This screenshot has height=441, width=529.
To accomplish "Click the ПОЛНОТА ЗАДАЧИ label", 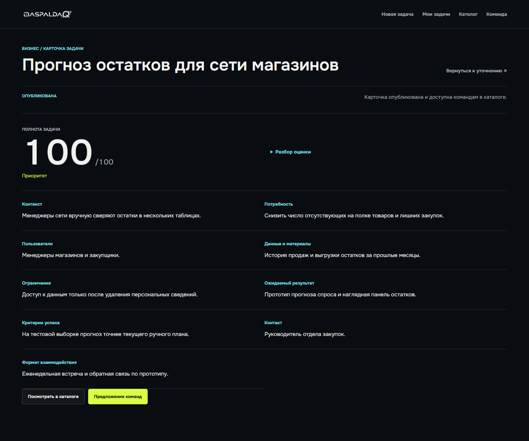I will click(x=41, y=129).
